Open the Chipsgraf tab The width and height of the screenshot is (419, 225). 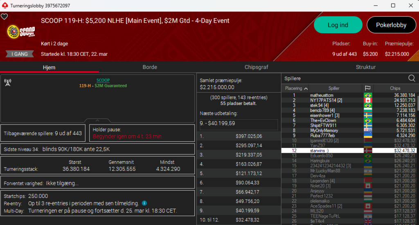(x=257, y=67)
